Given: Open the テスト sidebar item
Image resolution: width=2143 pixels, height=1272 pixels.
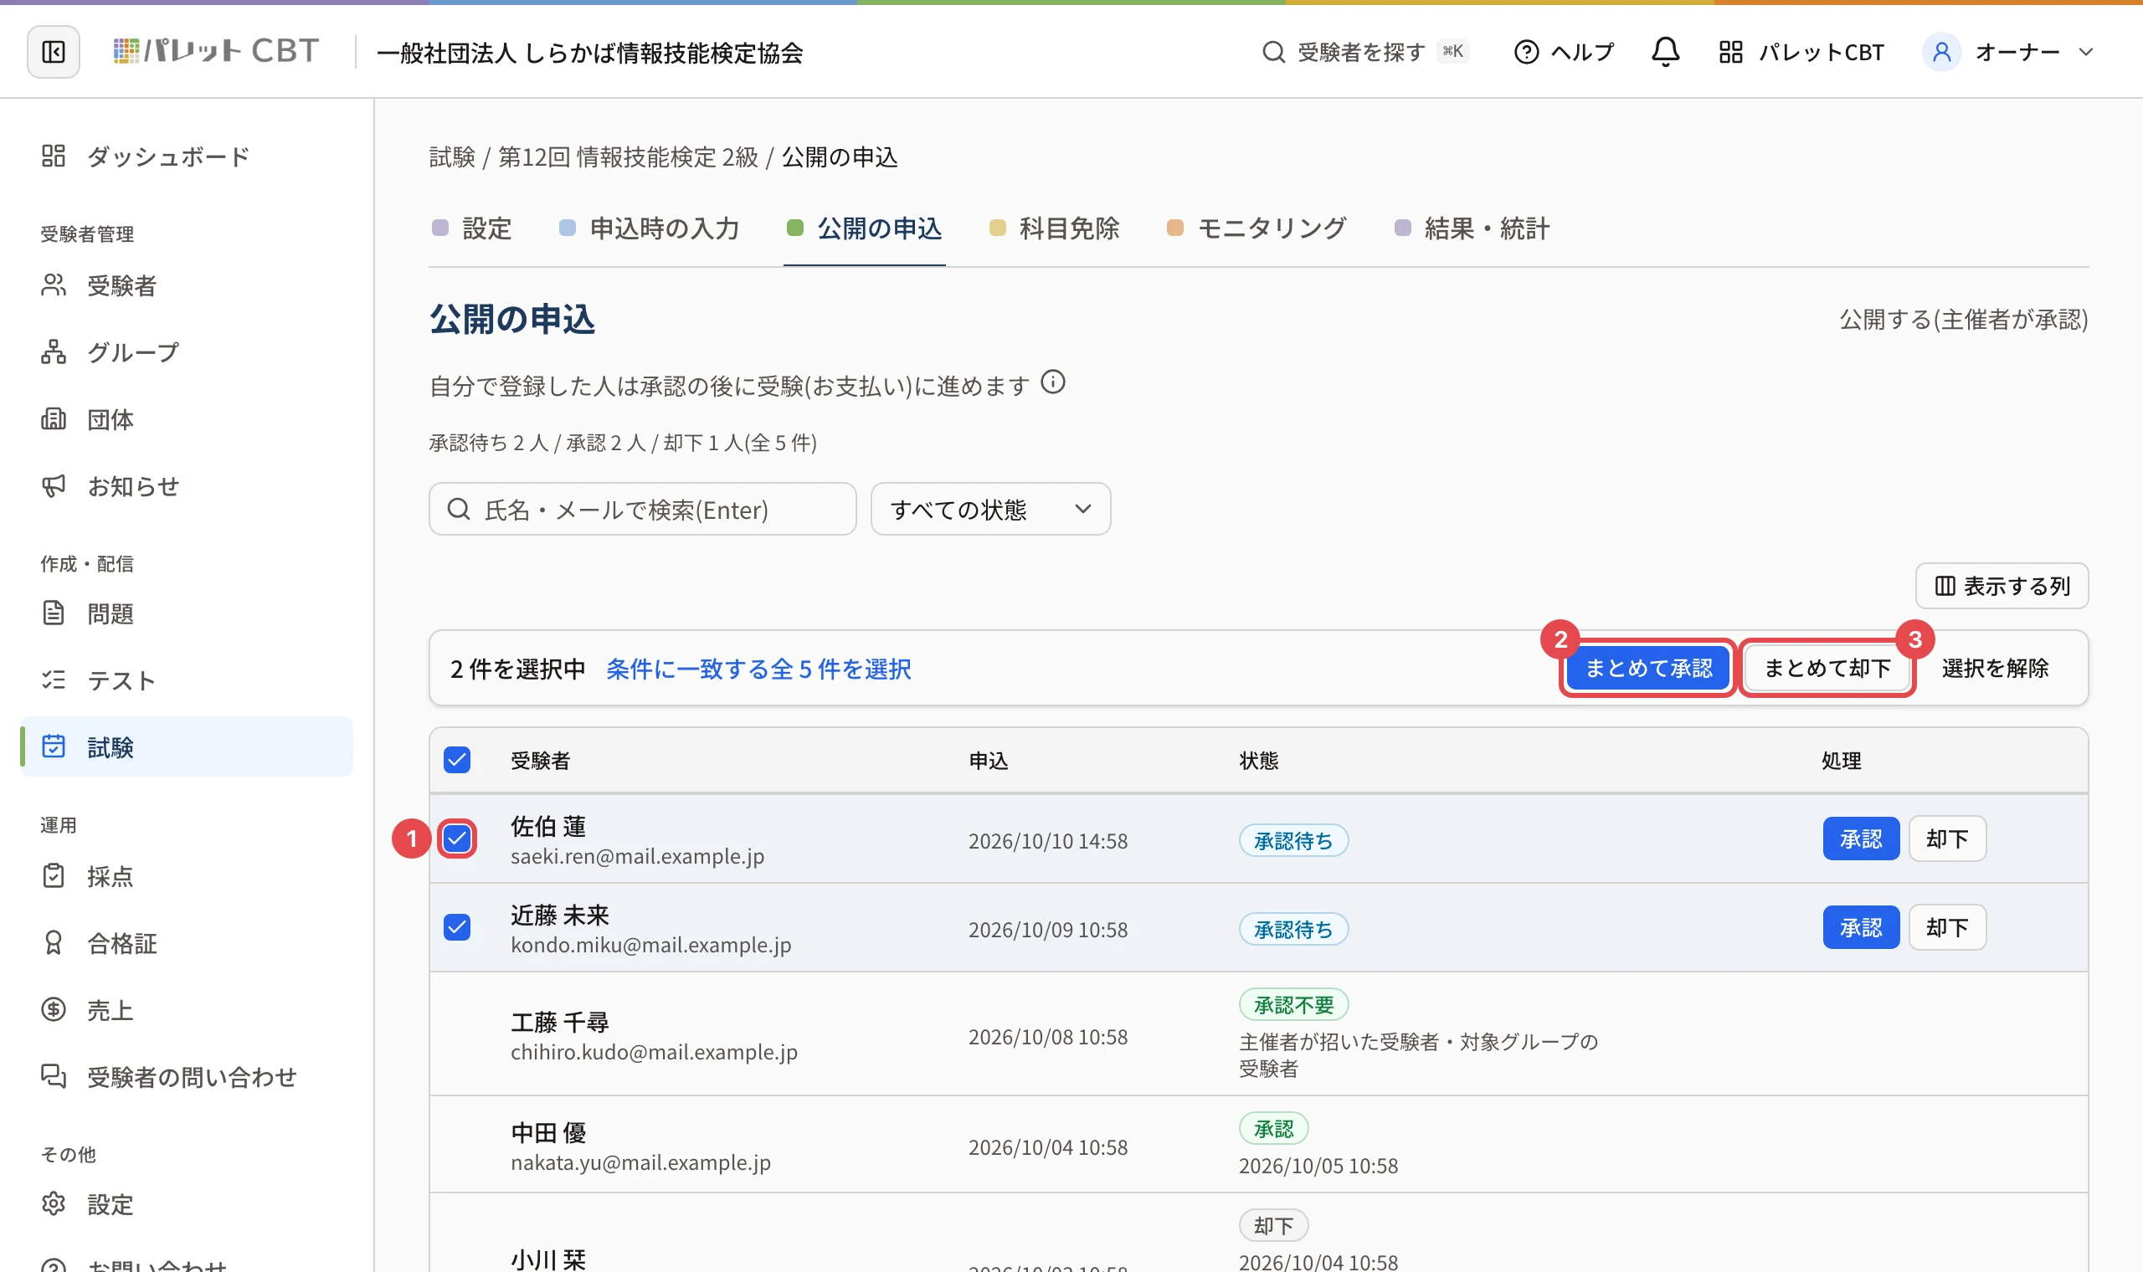Looking at the screenshot, I should pyautogui.click(x=187, y=680).
